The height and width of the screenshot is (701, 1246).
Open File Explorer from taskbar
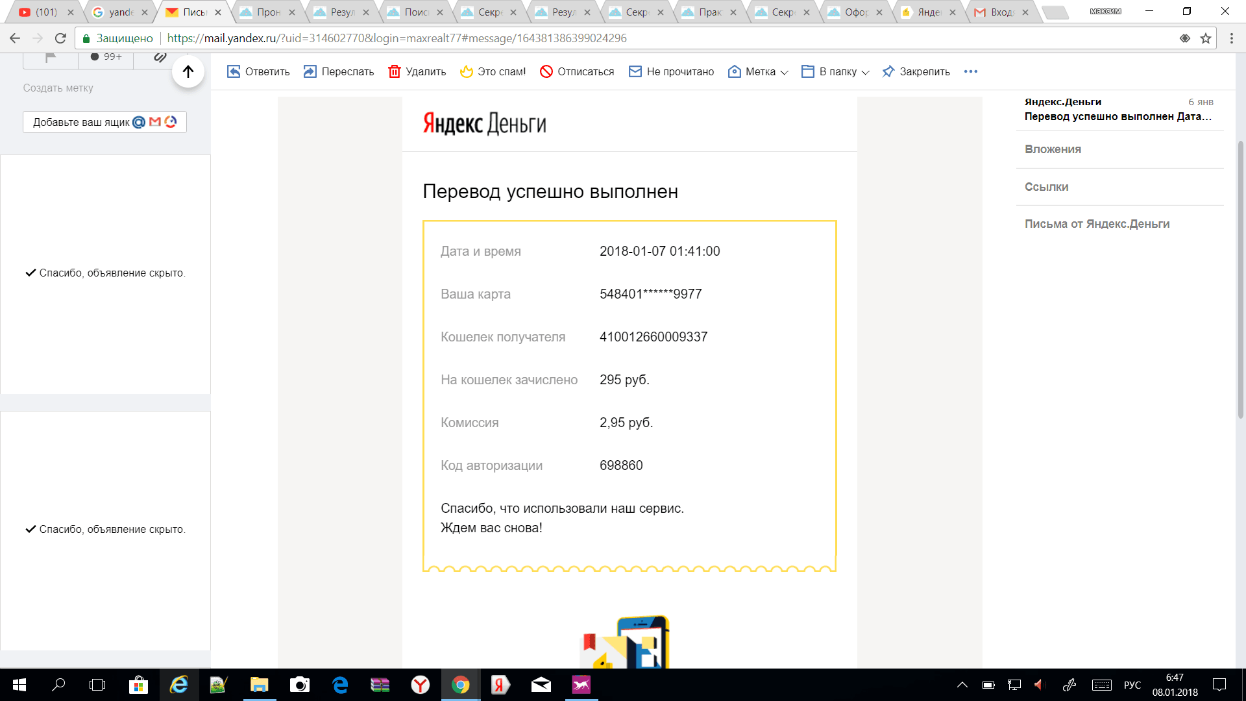259,685
